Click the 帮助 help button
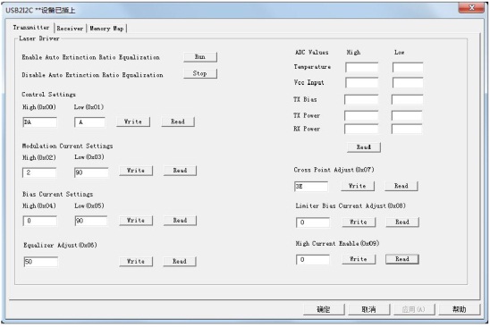This screenshot has width=490, height=327. (x=460, y=309)
